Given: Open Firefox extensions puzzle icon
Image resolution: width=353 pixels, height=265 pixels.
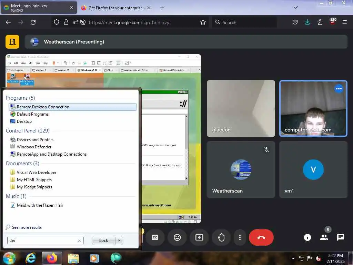Looking at the screenshot, I should pyautogui.click(x=320, y=22).
